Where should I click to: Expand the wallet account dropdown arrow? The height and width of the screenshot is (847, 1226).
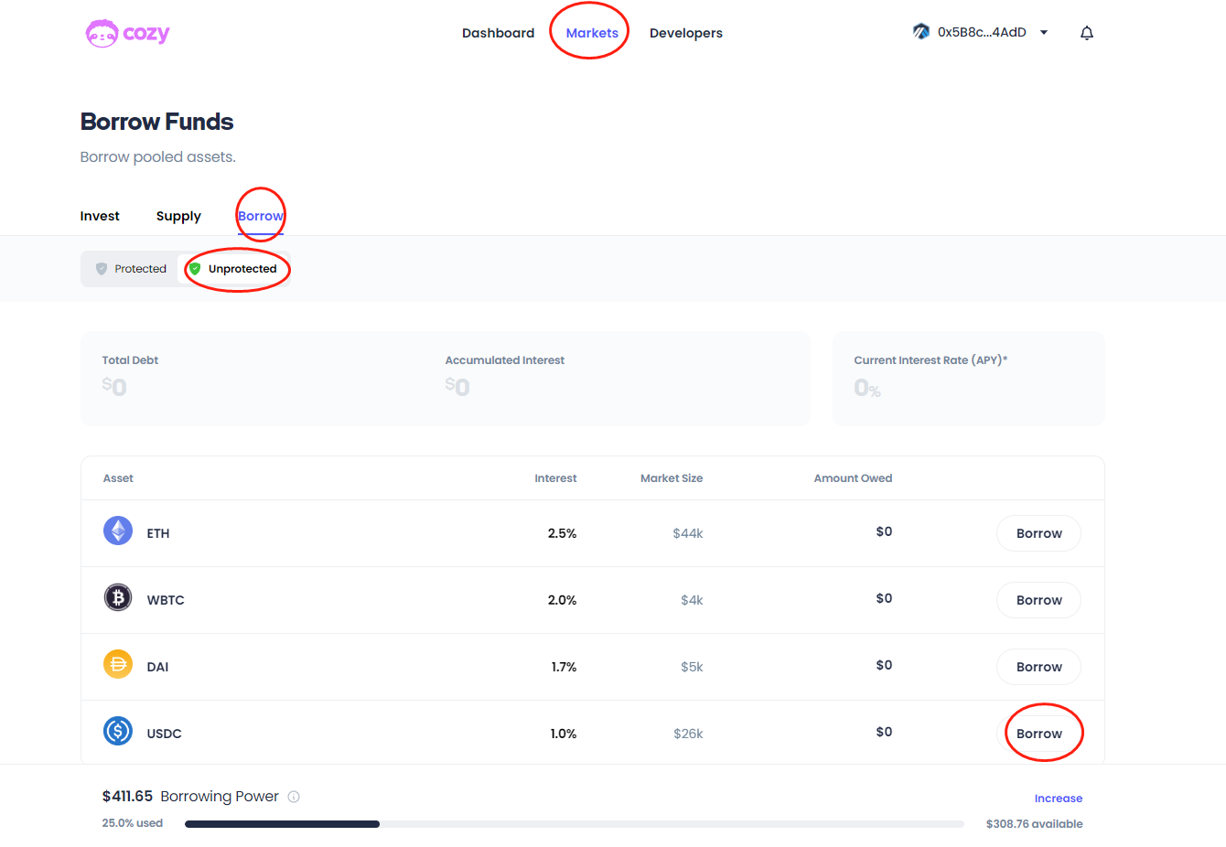click(1044, 33)
